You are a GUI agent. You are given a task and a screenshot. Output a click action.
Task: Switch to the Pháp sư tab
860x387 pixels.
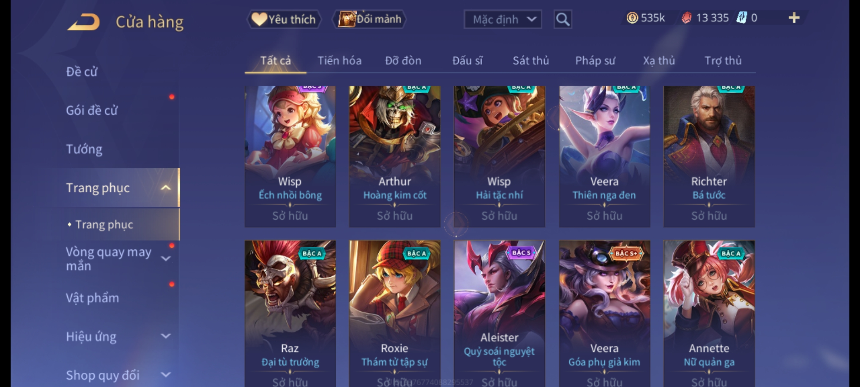point(595,61)
